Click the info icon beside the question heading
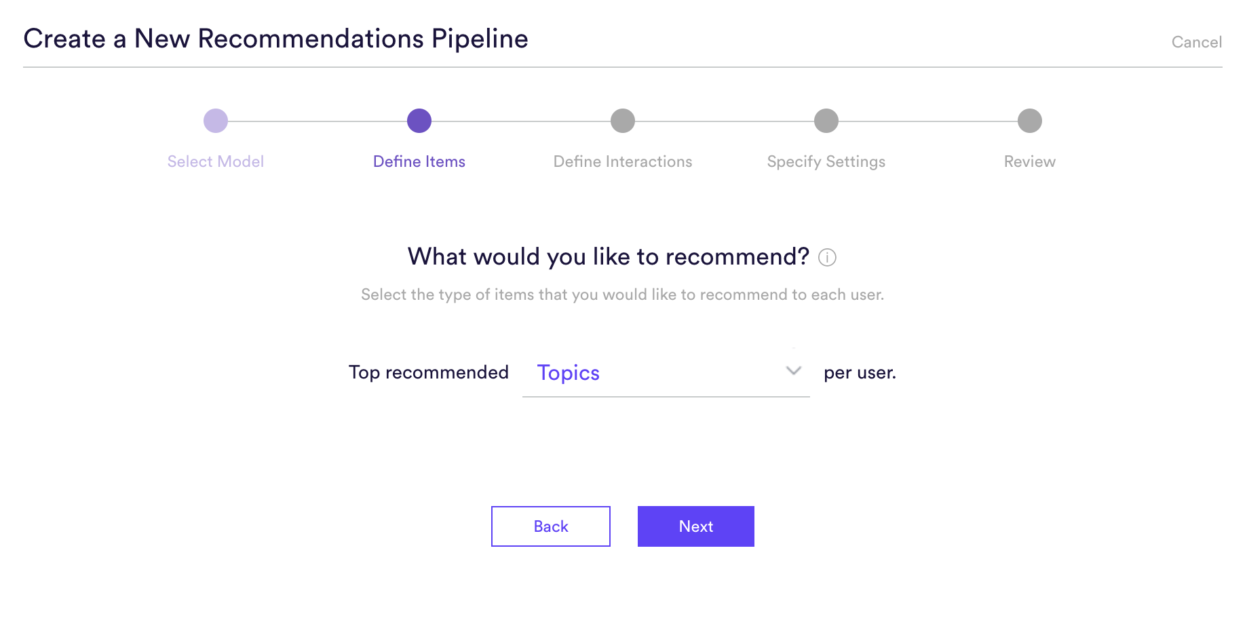Viewport: 1247px width, 639px height. [x=827, y=257]
